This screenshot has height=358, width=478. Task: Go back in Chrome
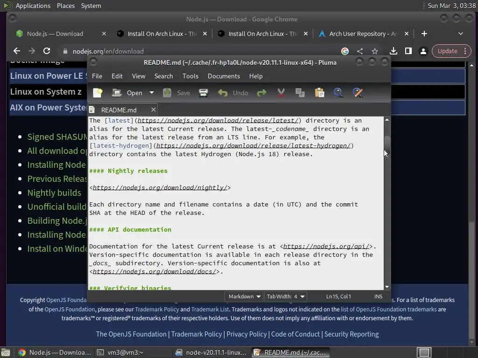(17, 51)
